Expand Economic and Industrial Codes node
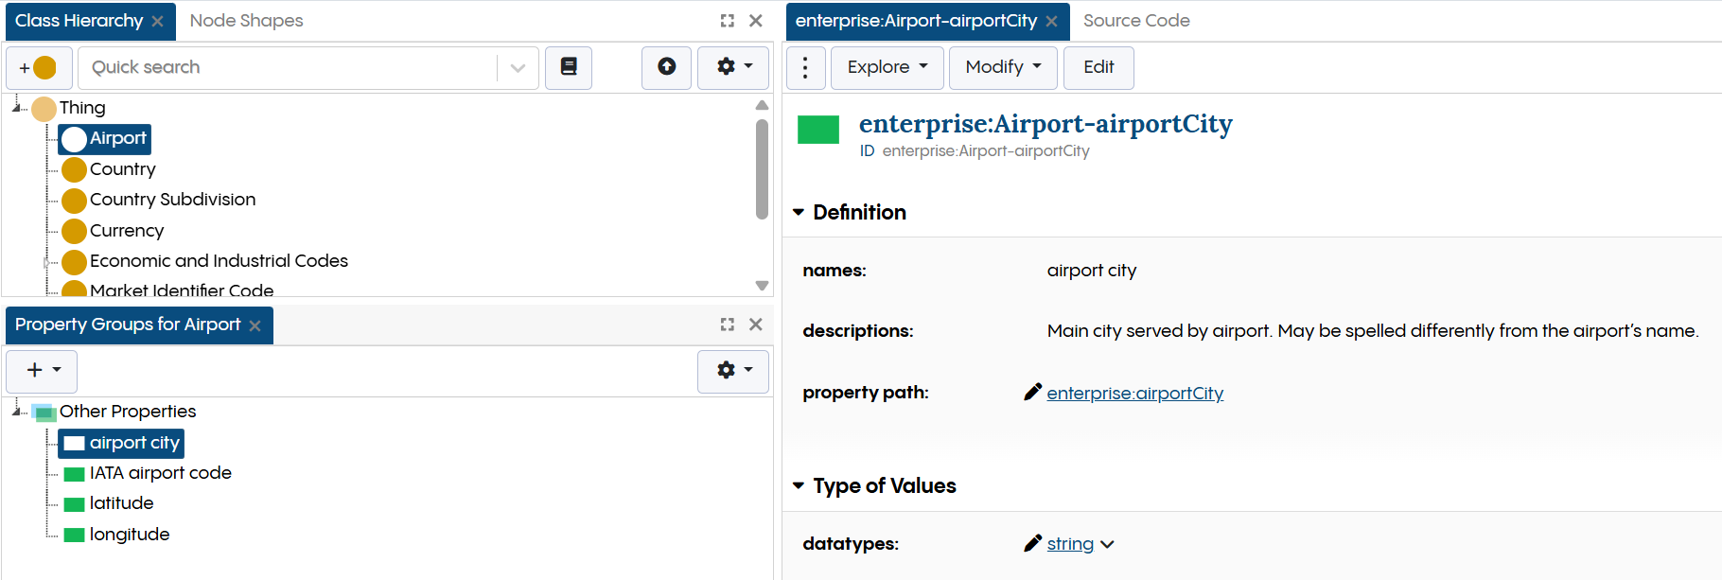The image size is (1722, 580). click(x=46, y=262)
